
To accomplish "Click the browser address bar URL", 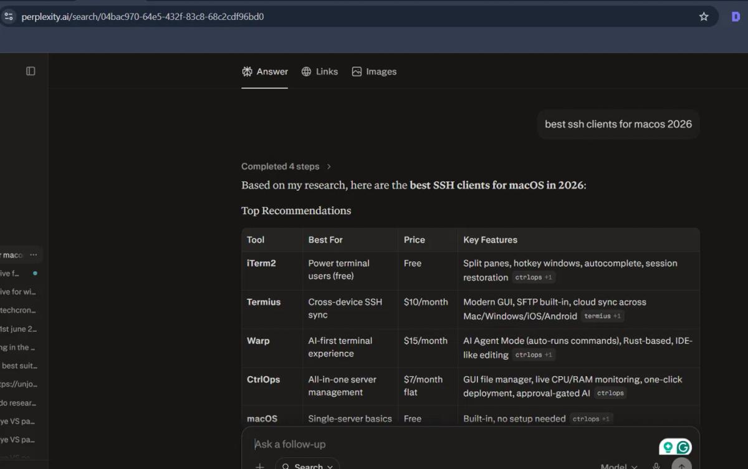I will coord(143,17).
